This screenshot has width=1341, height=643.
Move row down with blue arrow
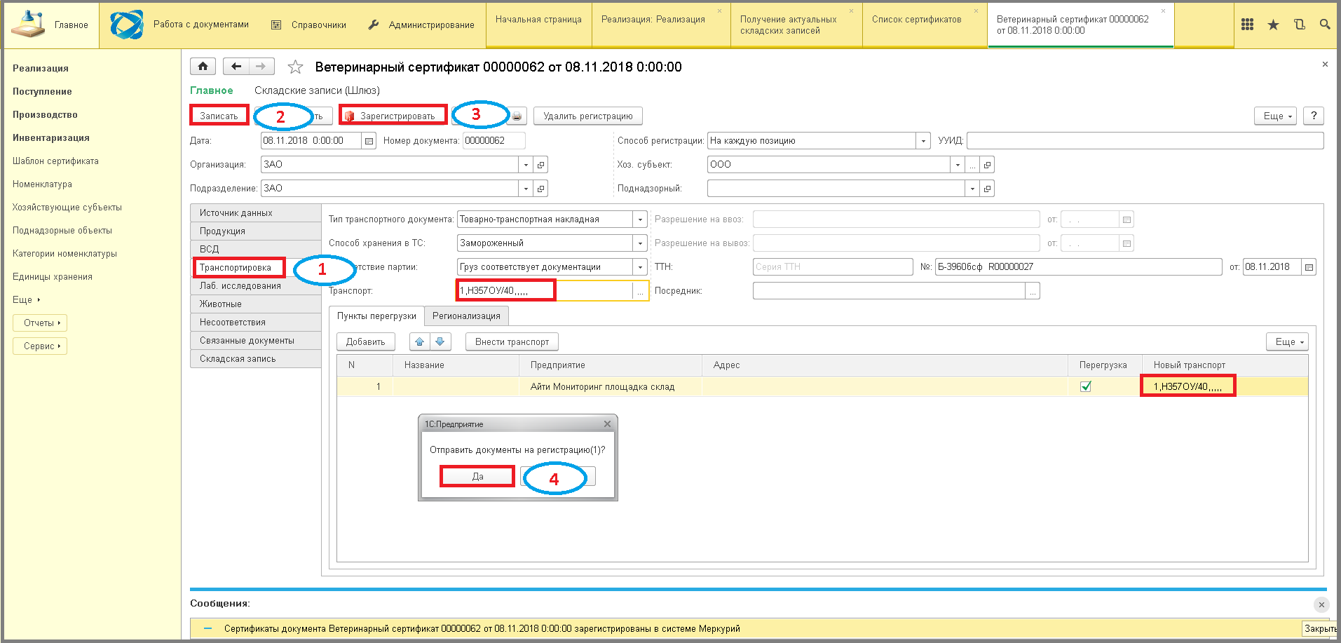[x=440, y=341]
